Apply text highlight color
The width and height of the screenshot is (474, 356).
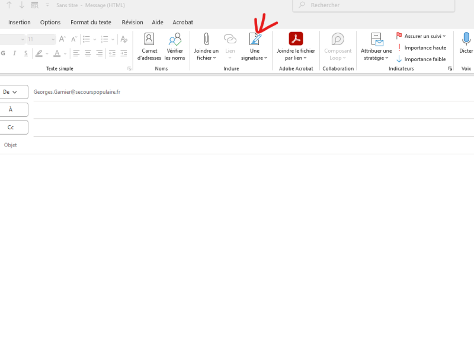(39, 53)
